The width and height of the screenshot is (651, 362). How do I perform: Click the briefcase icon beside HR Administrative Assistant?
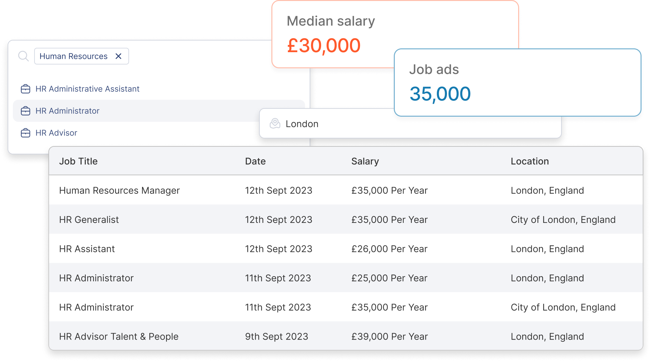(25, 89)
